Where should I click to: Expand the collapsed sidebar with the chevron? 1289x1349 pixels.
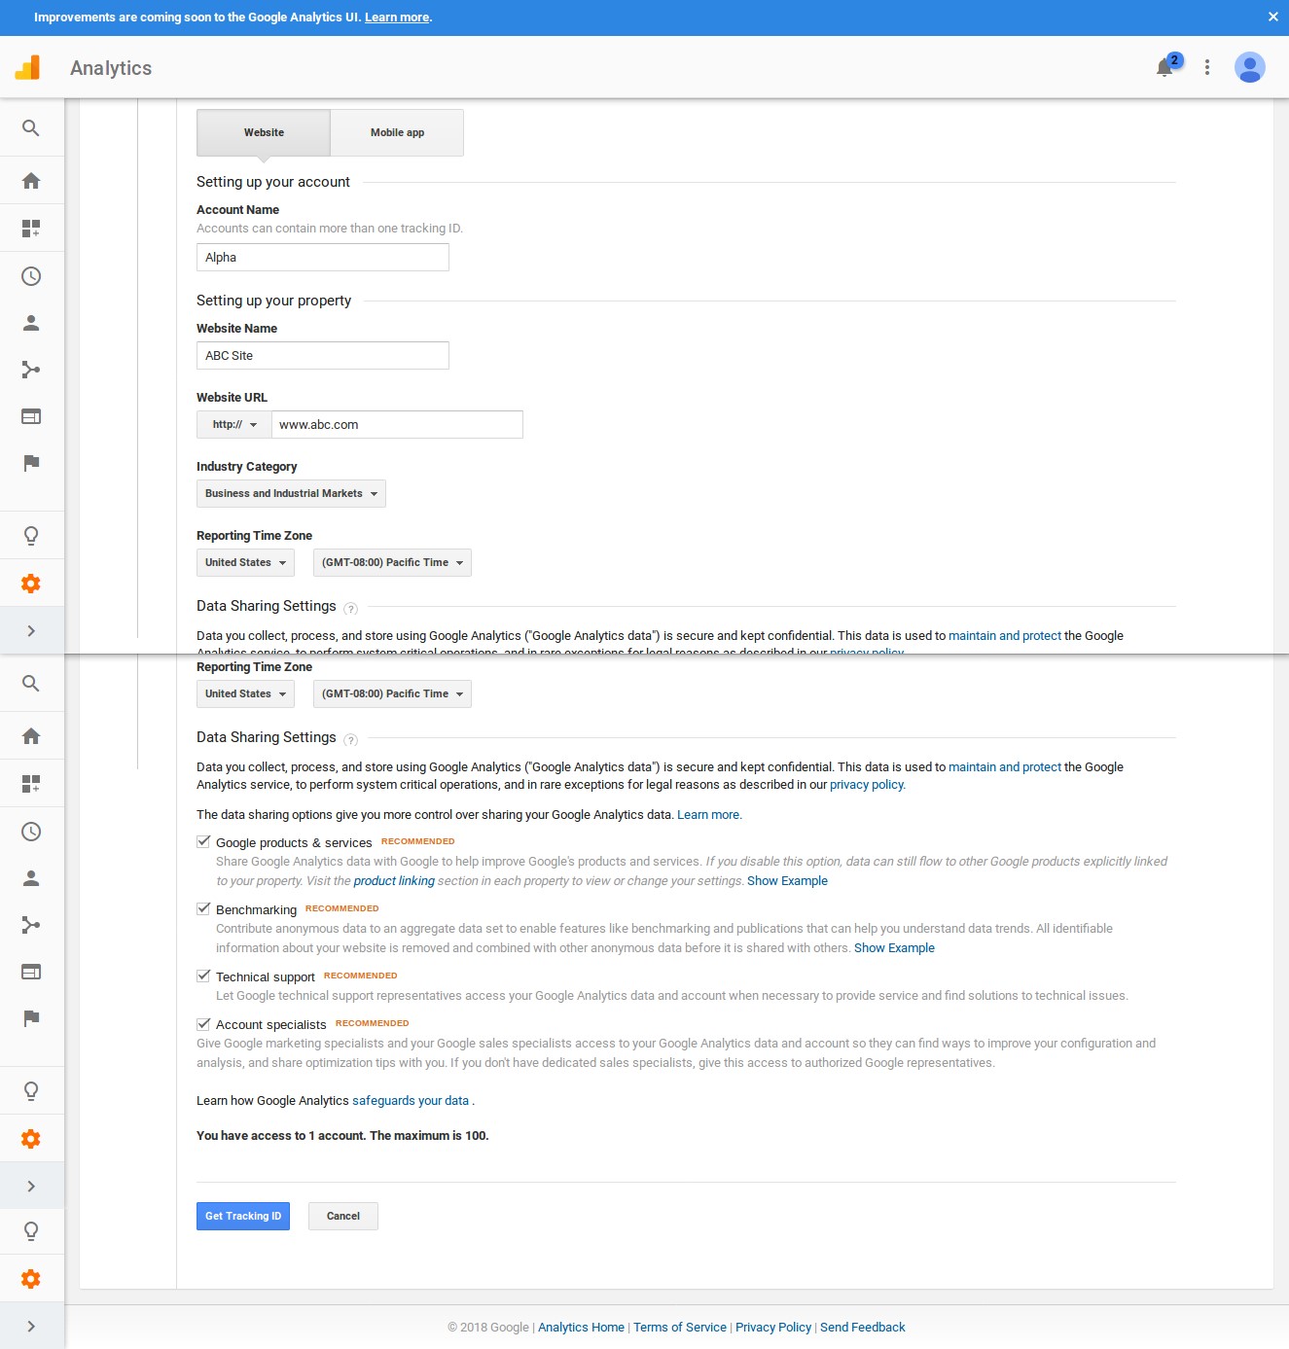[31, 629]
